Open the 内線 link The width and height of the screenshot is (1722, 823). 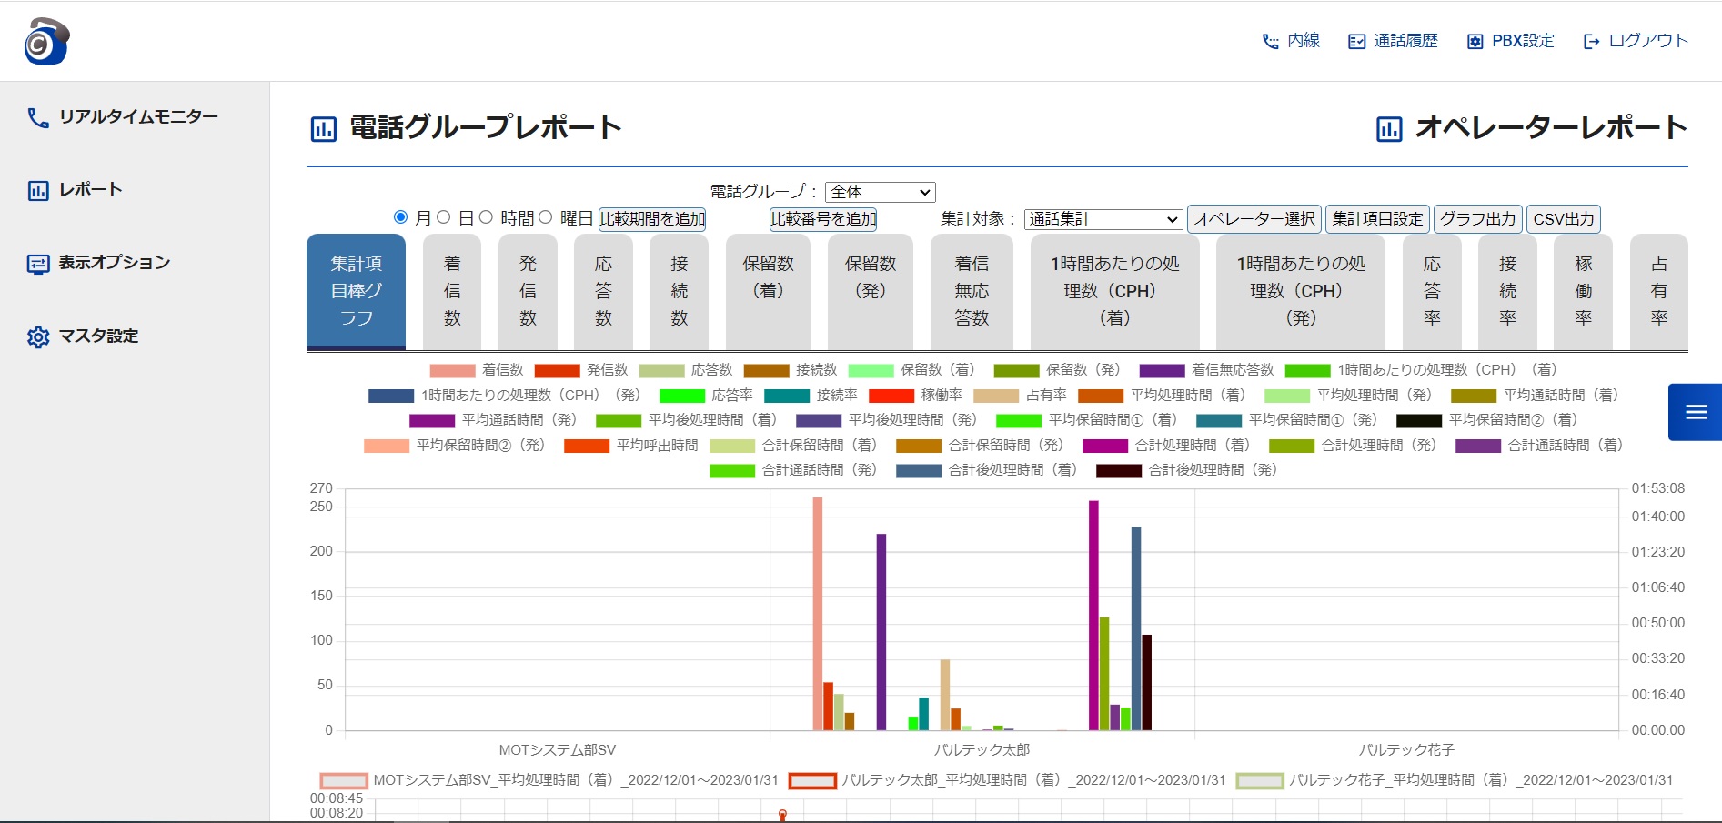pyautogui.click(x=1304, y=41)
